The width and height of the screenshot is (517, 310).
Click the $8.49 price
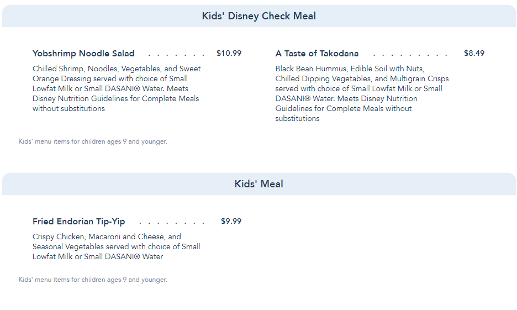point(474,53)
